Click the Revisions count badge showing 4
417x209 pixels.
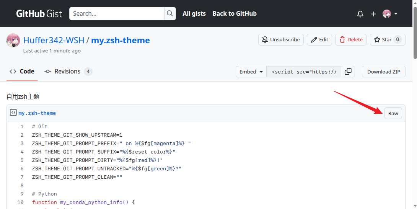[x=88, y=72]
